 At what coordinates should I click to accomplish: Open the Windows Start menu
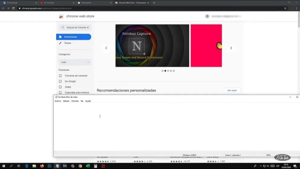3,166
